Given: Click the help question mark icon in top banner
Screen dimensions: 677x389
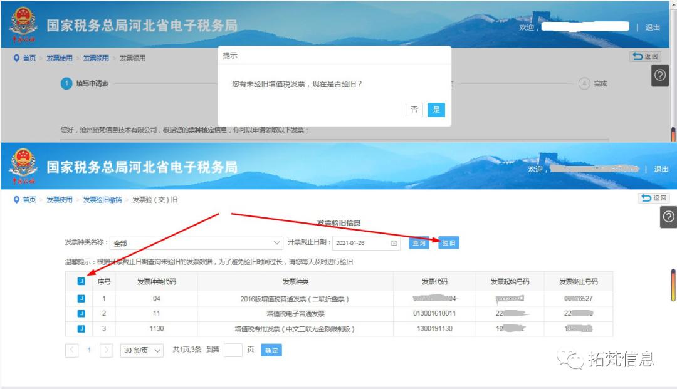Looking at the screenshot, I should [x=660, y=75].
